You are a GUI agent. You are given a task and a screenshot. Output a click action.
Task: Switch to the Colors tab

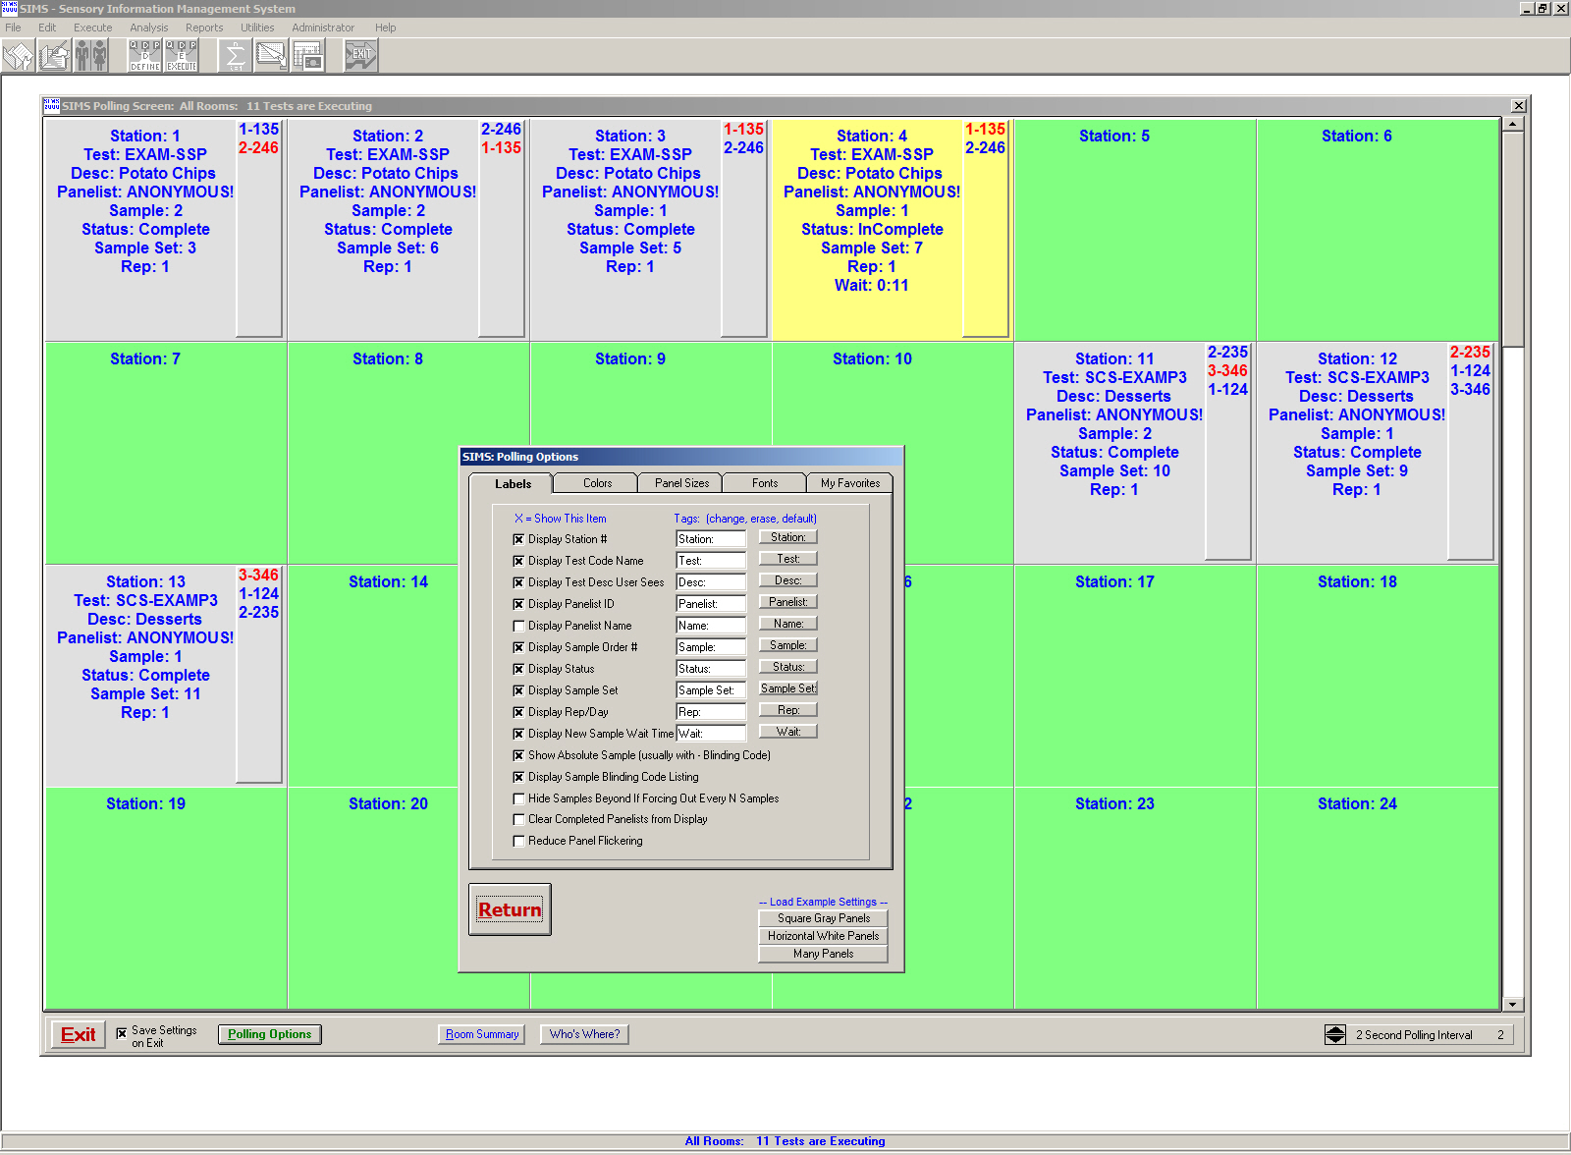pos(597,483)
